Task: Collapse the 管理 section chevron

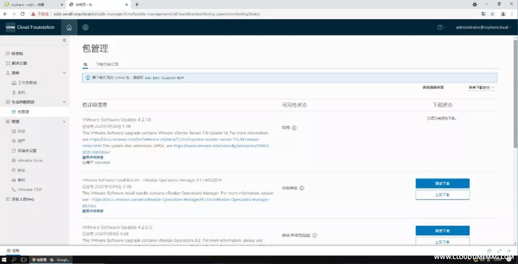Action: coord(64,122)
